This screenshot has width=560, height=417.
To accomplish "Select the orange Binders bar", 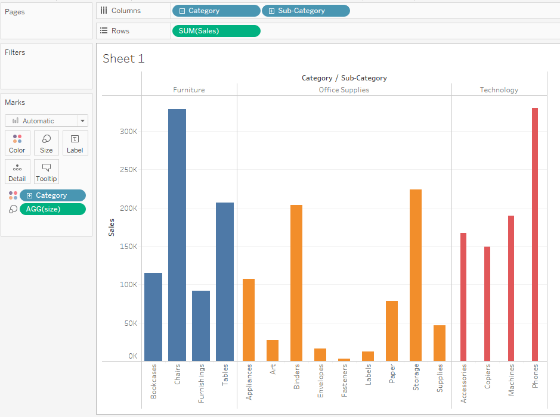I will click(296, 283).
